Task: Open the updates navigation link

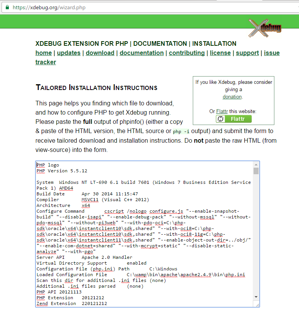Action: [69, 53]
